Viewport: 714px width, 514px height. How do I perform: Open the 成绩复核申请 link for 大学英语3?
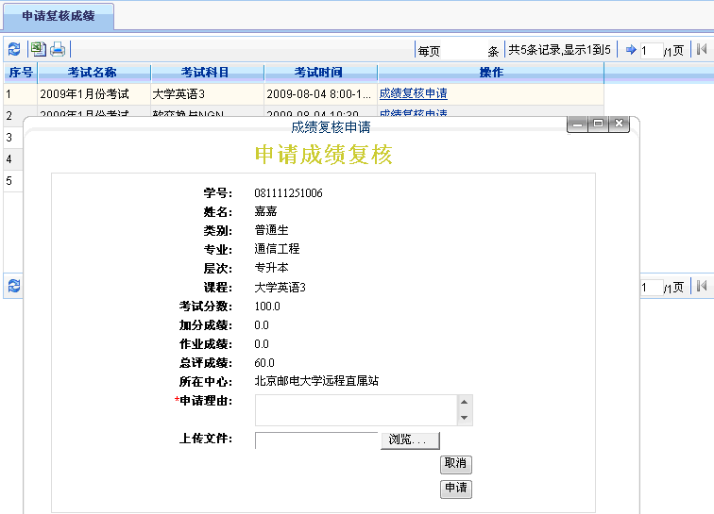coord(413,93)
